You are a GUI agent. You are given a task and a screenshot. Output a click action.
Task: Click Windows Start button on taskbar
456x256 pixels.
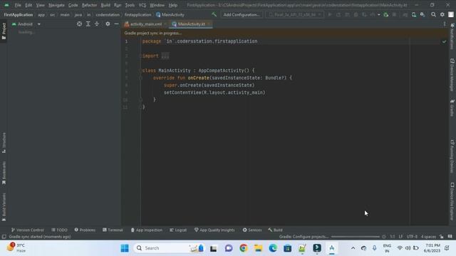point(125,248)
